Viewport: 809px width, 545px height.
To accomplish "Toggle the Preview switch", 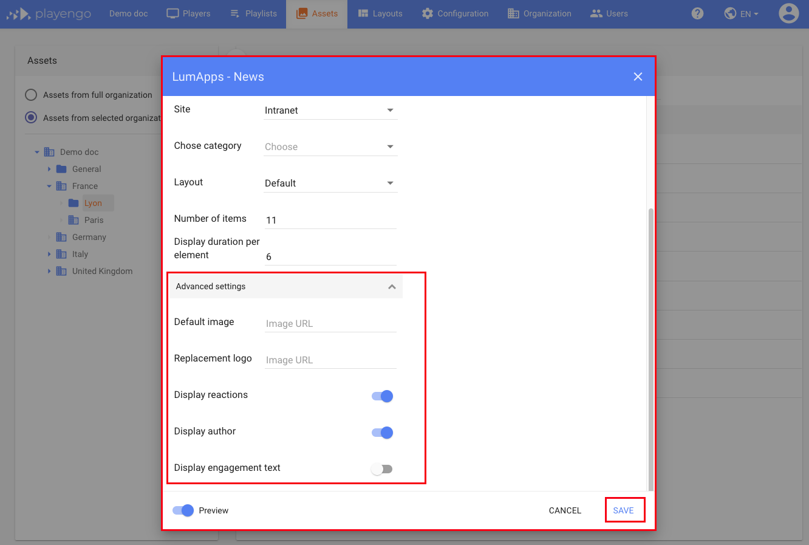I will (183, 510).
